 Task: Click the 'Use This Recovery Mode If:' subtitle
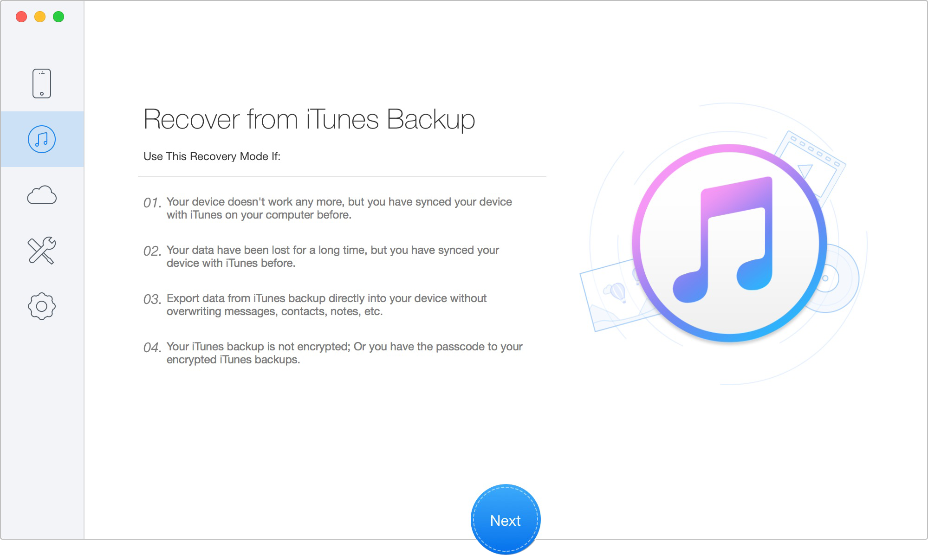pos(212,156)
